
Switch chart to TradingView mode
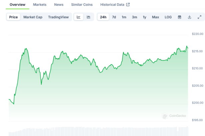pyautogui.click(x=58, y=17)
